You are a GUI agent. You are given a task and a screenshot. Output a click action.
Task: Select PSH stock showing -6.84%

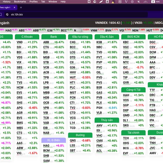point(107,108)
